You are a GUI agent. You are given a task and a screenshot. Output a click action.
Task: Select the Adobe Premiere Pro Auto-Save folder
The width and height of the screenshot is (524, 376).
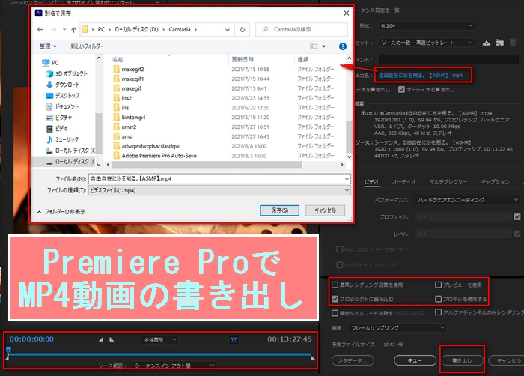pyautogui.click(x=155, y=156)
